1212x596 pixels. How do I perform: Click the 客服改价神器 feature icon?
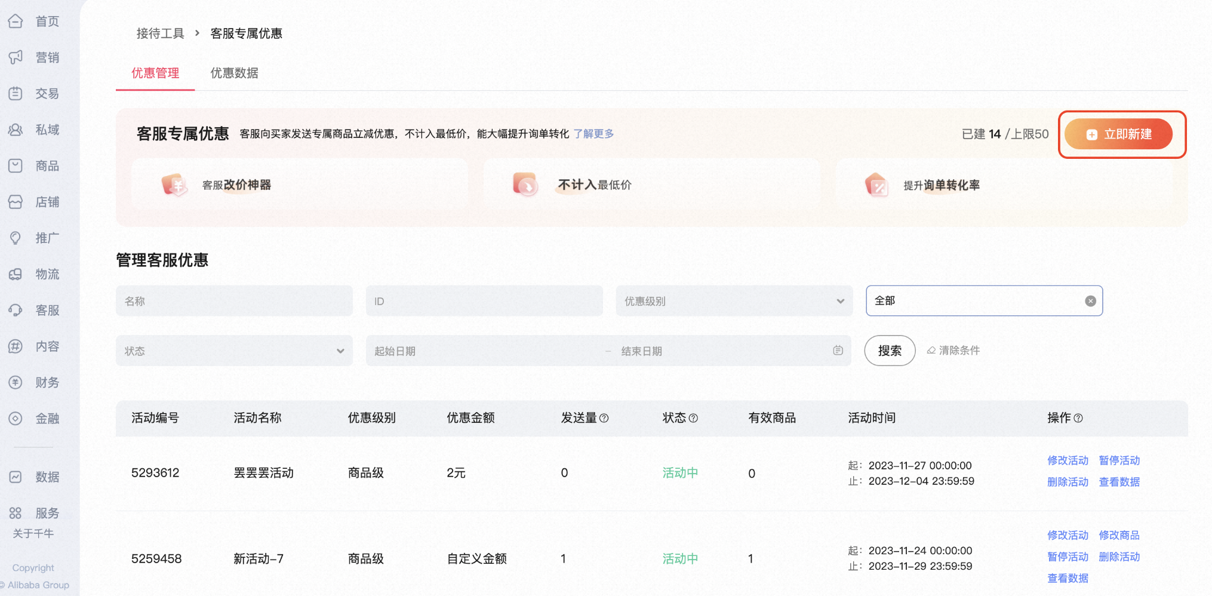coord(174,185)
